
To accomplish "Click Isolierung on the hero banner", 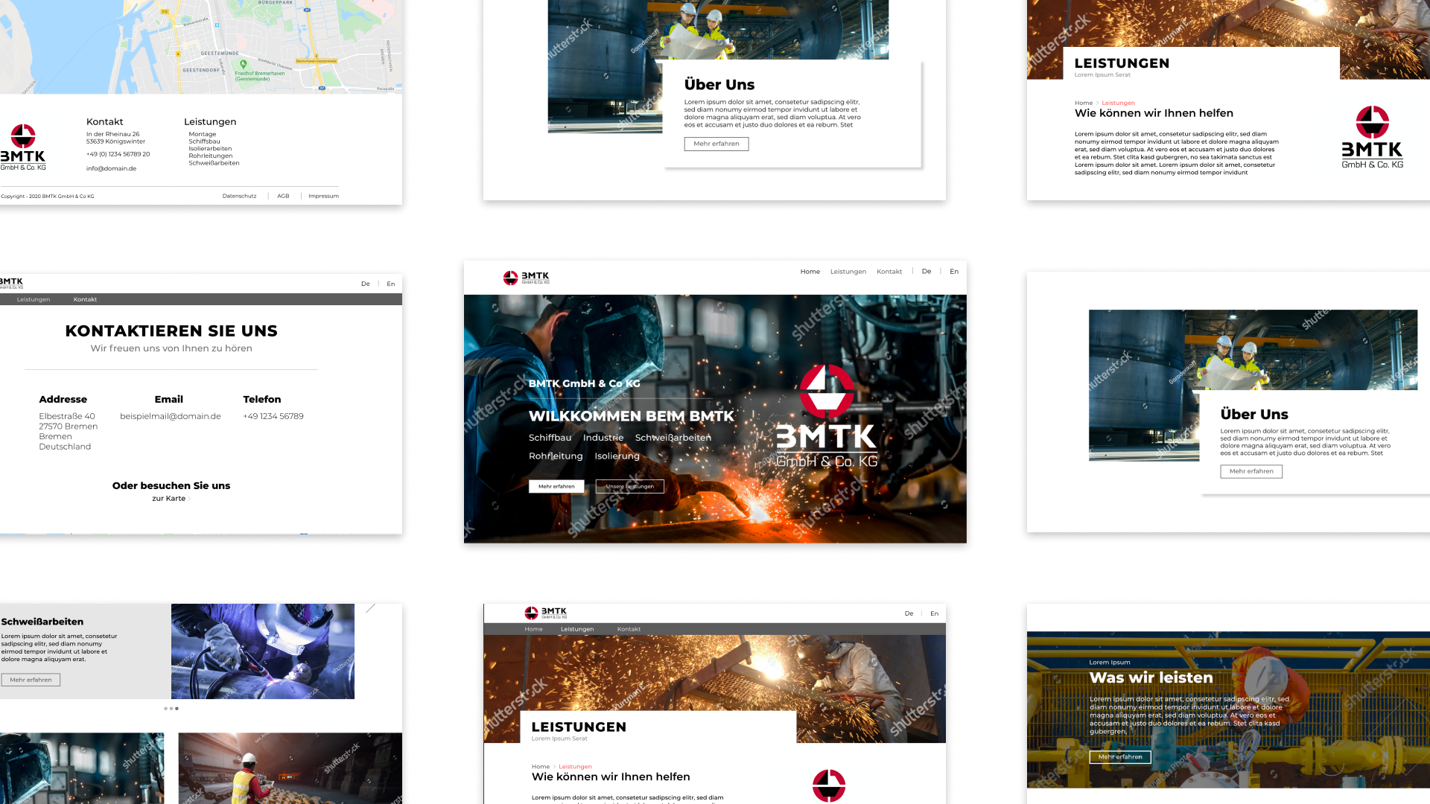I will coord(617,456).
